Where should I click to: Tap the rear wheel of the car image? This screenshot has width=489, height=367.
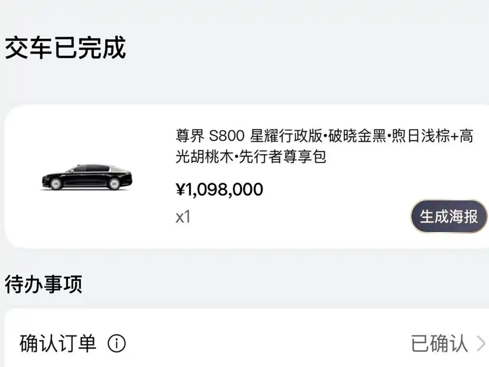[114, 183]
